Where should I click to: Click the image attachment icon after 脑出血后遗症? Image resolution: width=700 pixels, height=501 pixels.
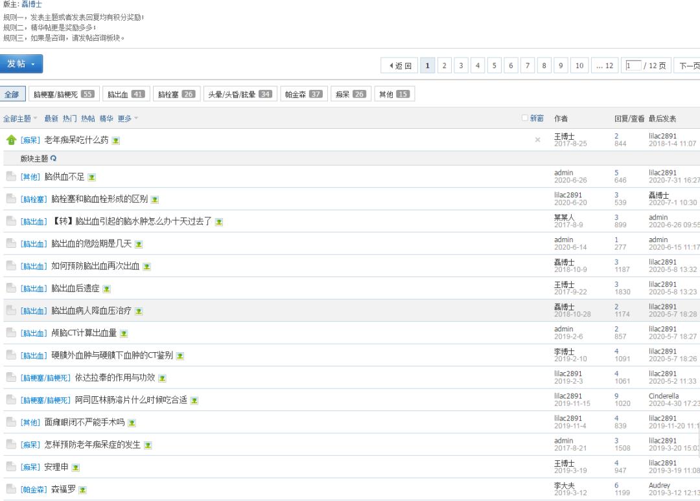pyautogui.click(x=107, y=289)
